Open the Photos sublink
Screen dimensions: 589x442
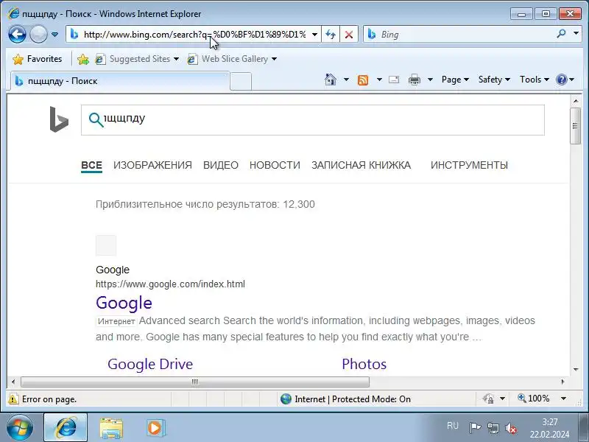(x=364, y=364)
